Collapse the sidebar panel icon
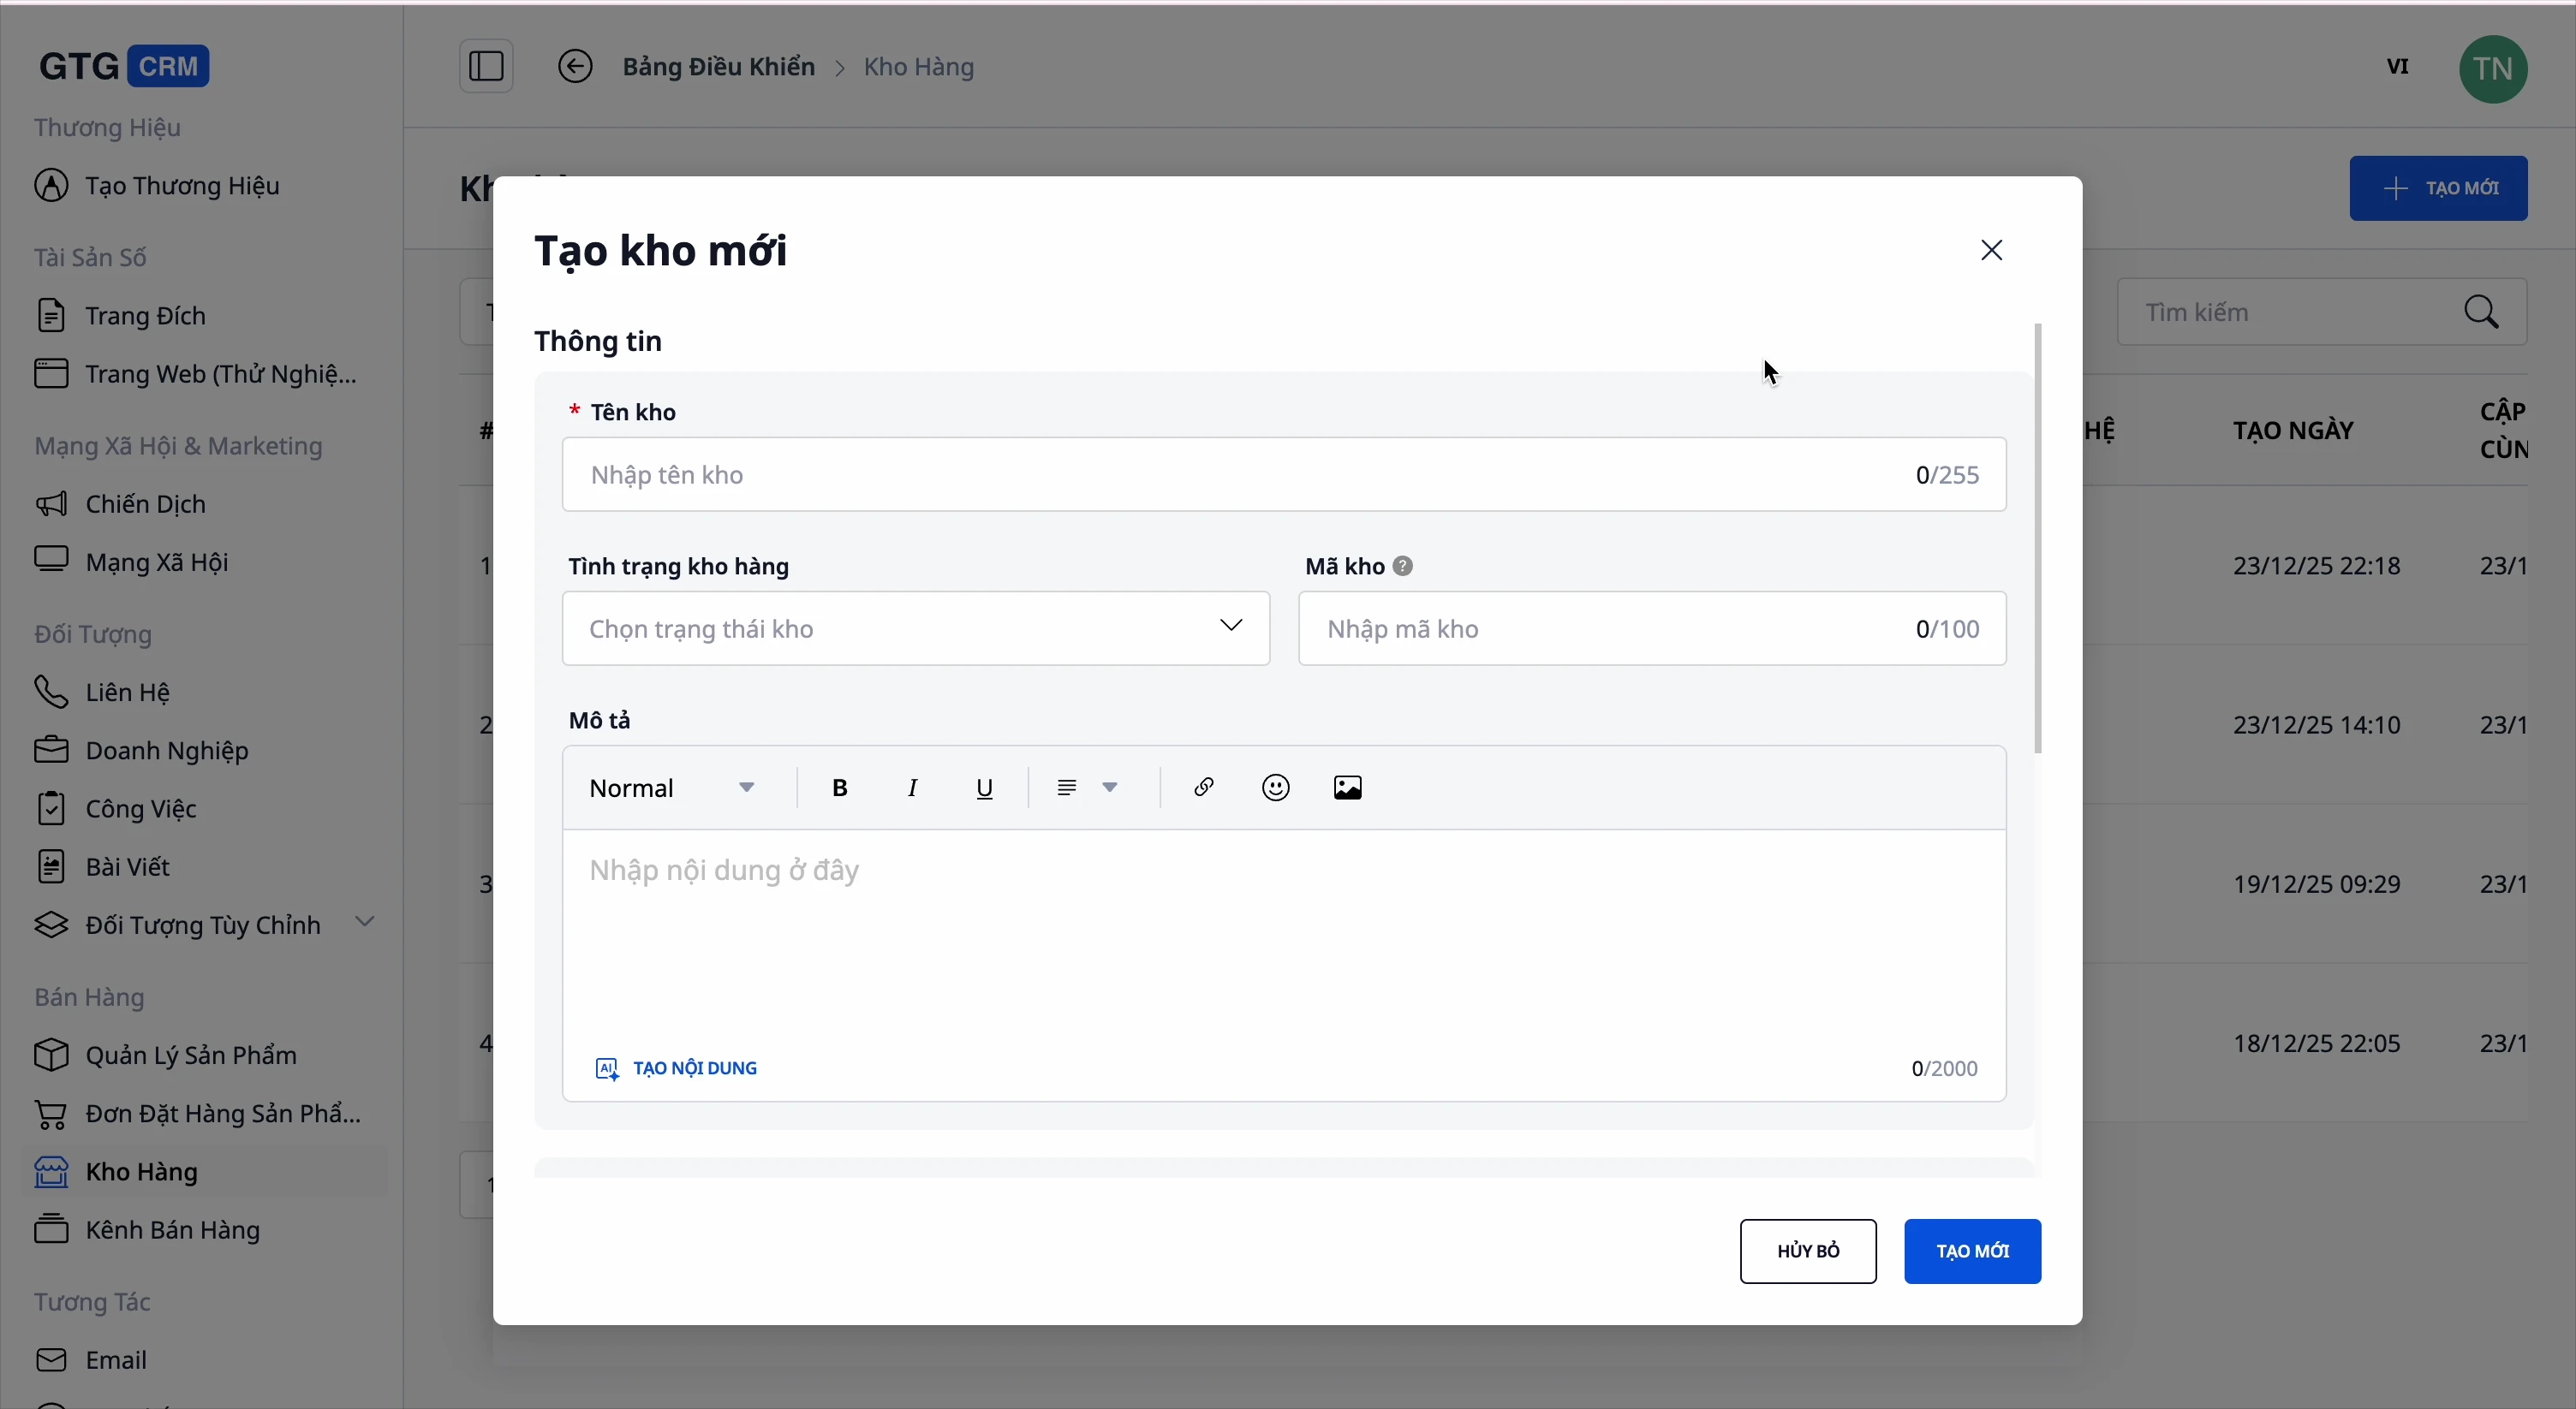Screen dimensions: 2576x1409 pyautogui.click(x=486, y=67)
